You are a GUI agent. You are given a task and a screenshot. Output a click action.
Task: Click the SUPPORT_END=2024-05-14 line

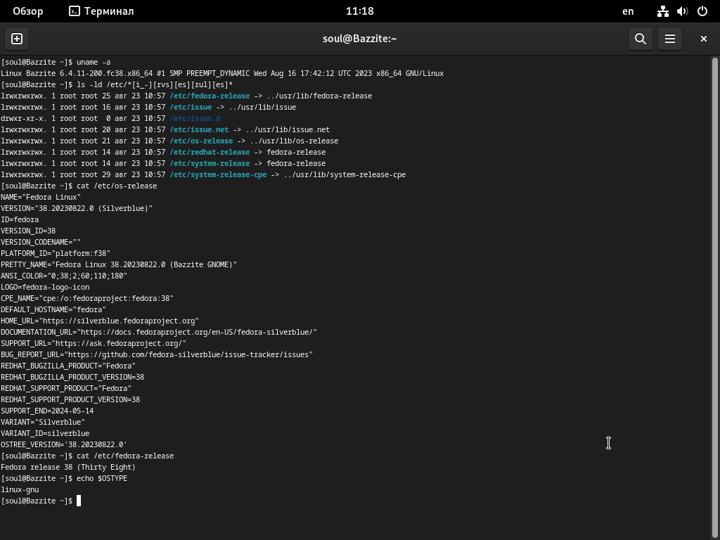point(47,411)
